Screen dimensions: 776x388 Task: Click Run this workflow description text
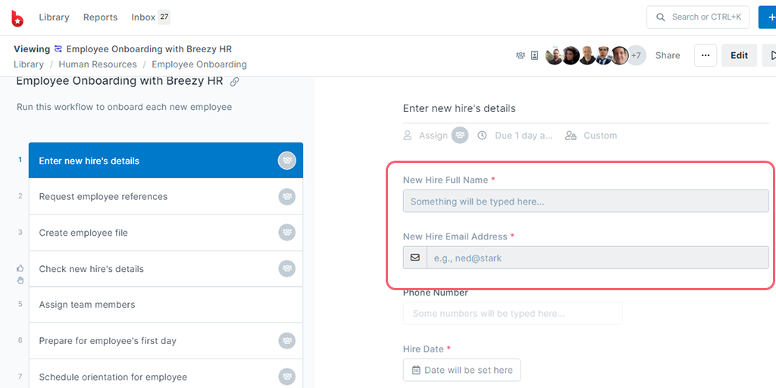[124, 107]
